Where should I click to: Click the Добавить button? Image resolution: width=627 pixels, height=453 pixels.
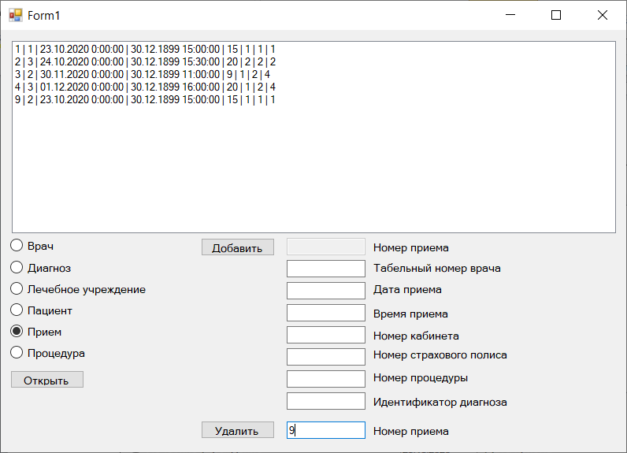[x=238, y=247]
